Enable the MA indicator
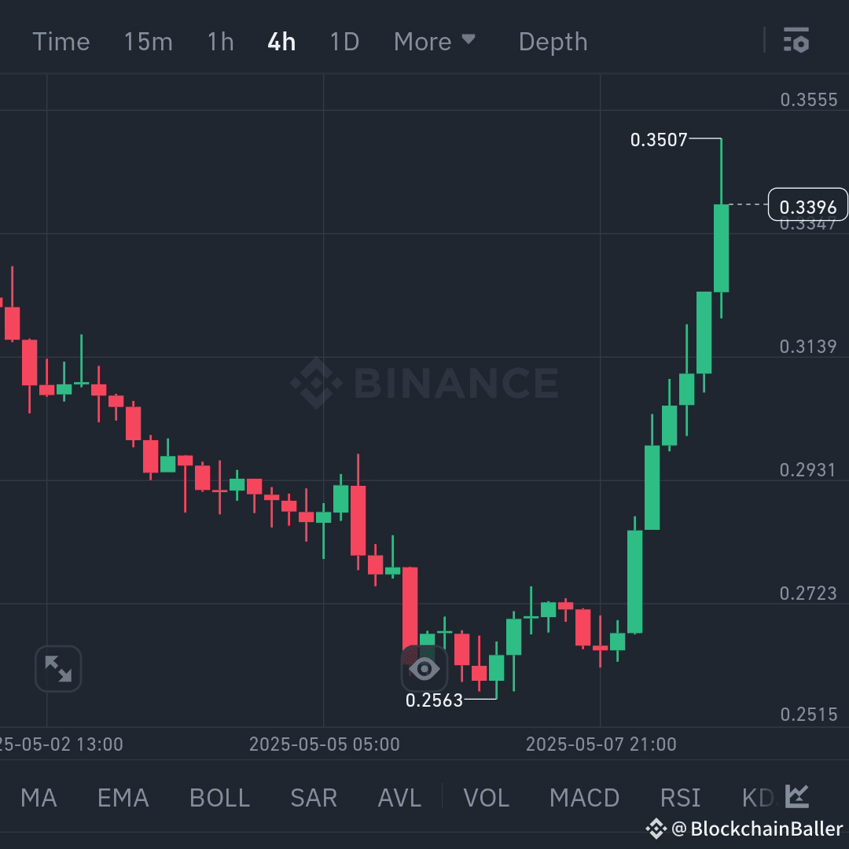Screen dimensions: 849x849 tap(38, 797)
